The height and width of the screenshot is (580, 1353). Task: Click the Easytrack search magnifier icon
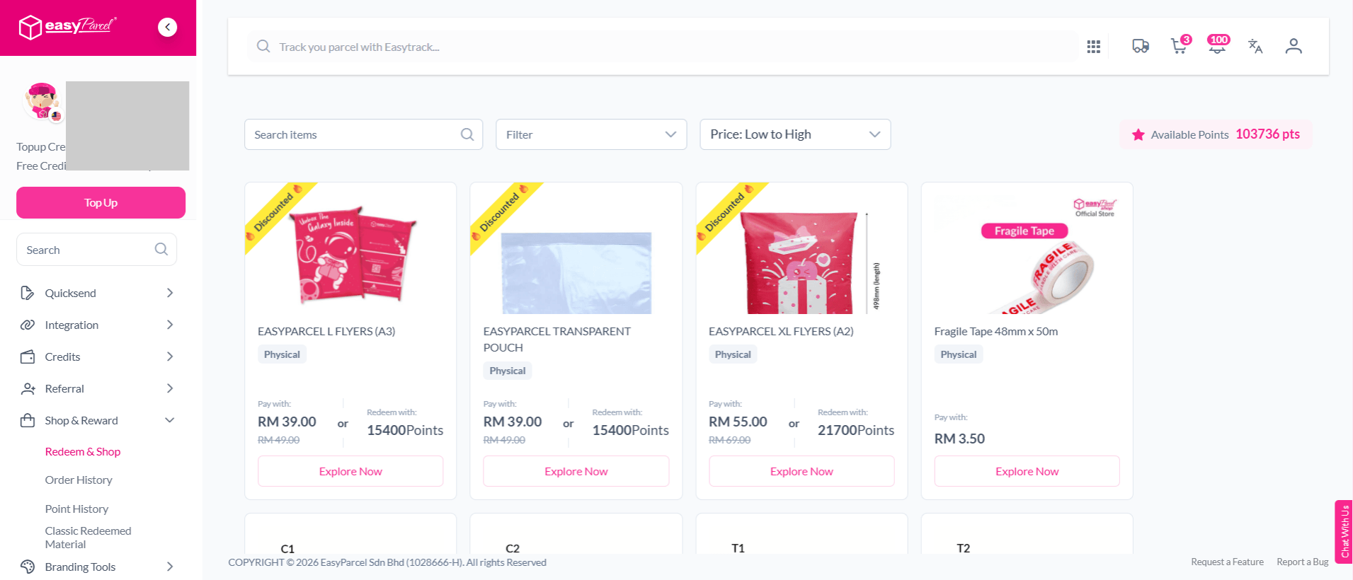pos(263,47)
